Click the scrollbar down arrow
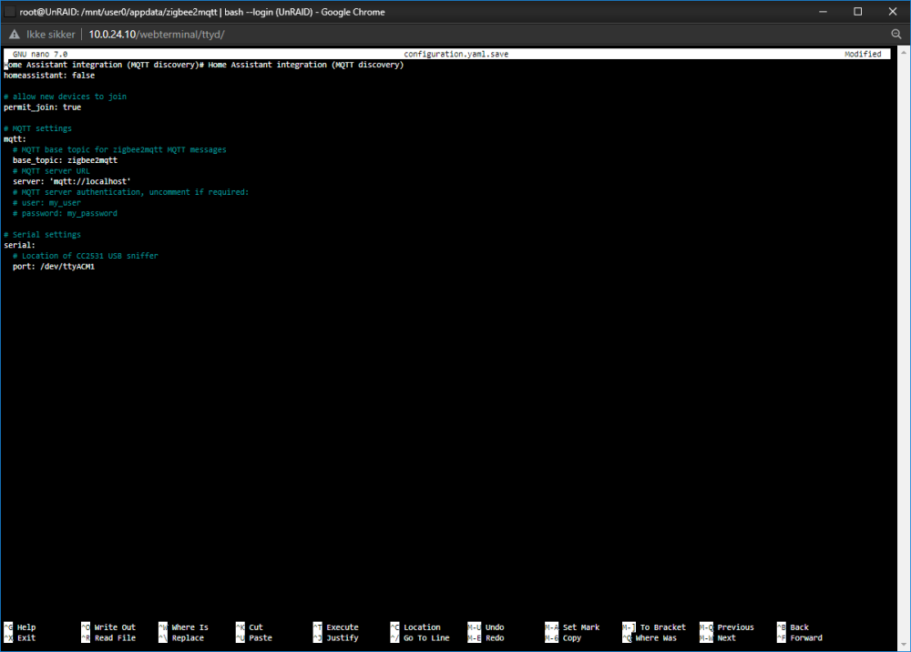Image resolution: width=911 pixels, height=652 pixels. pyautogui.click(x=904, y=645)
